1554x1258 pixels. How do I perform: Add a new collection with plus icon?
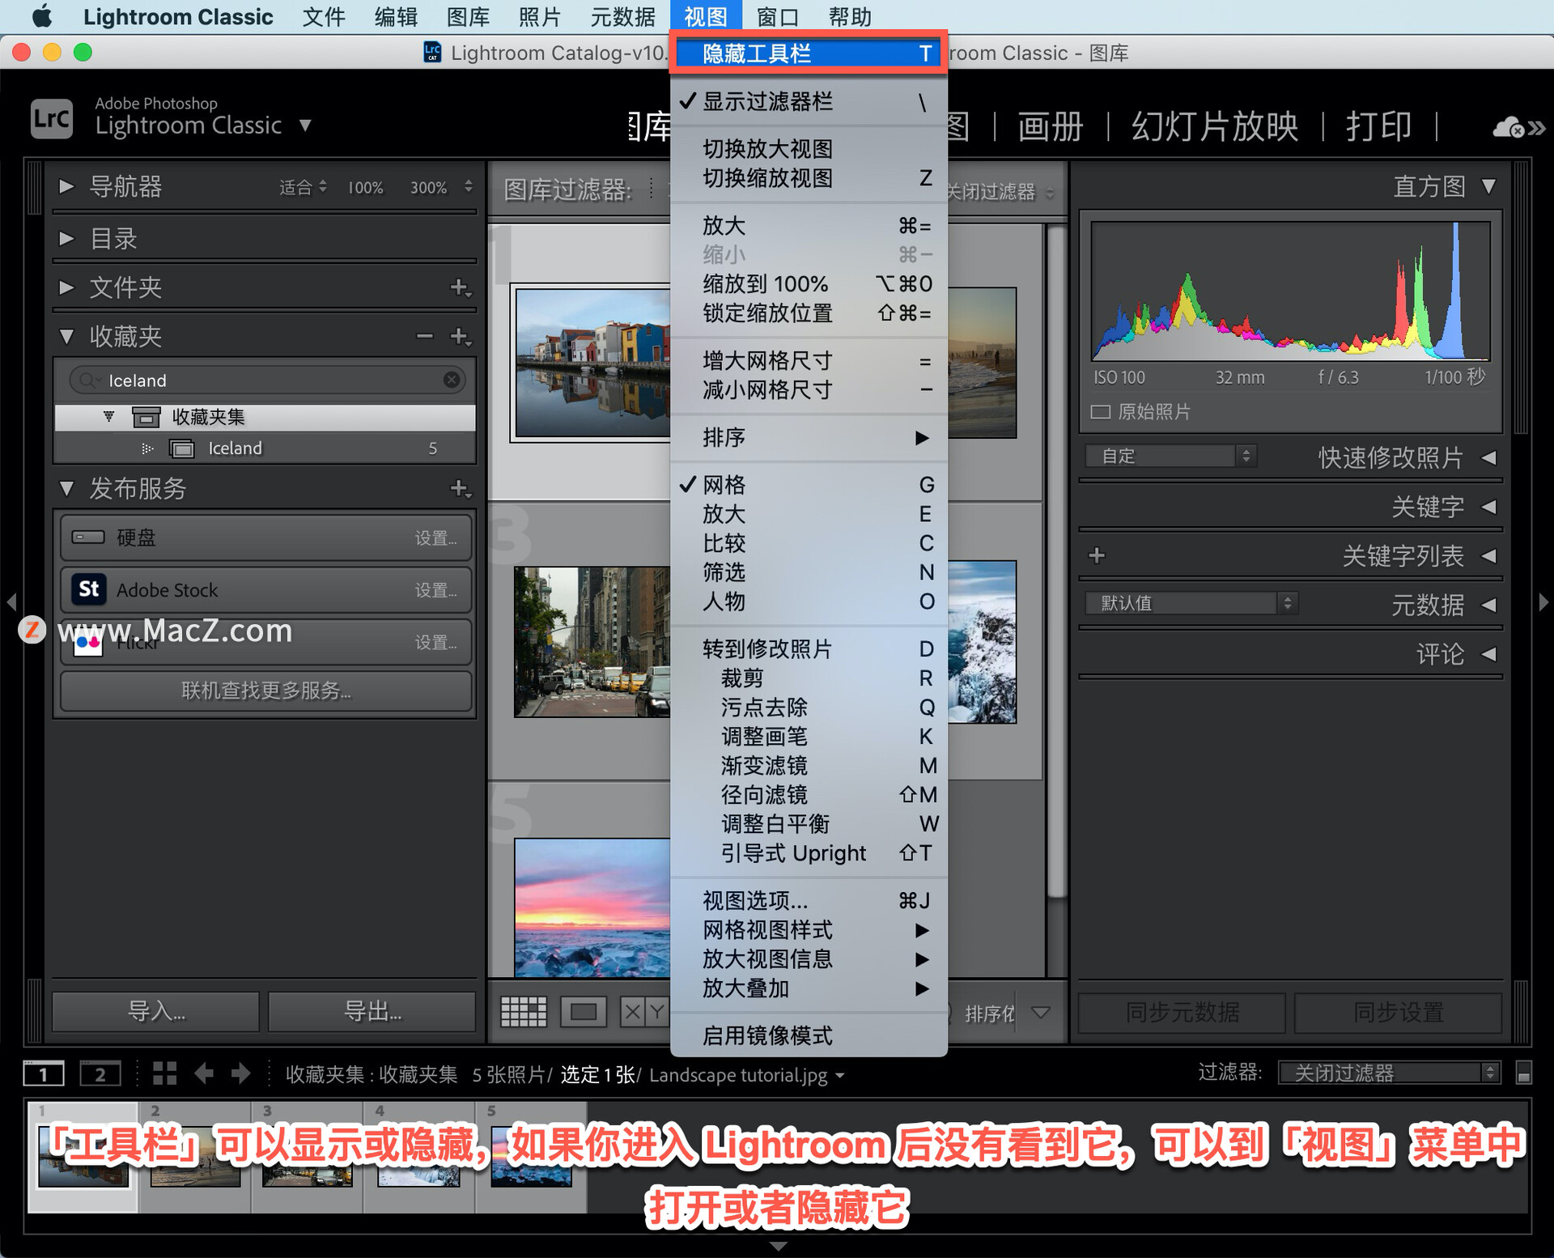pyautogui.click(x=460, y=336)
